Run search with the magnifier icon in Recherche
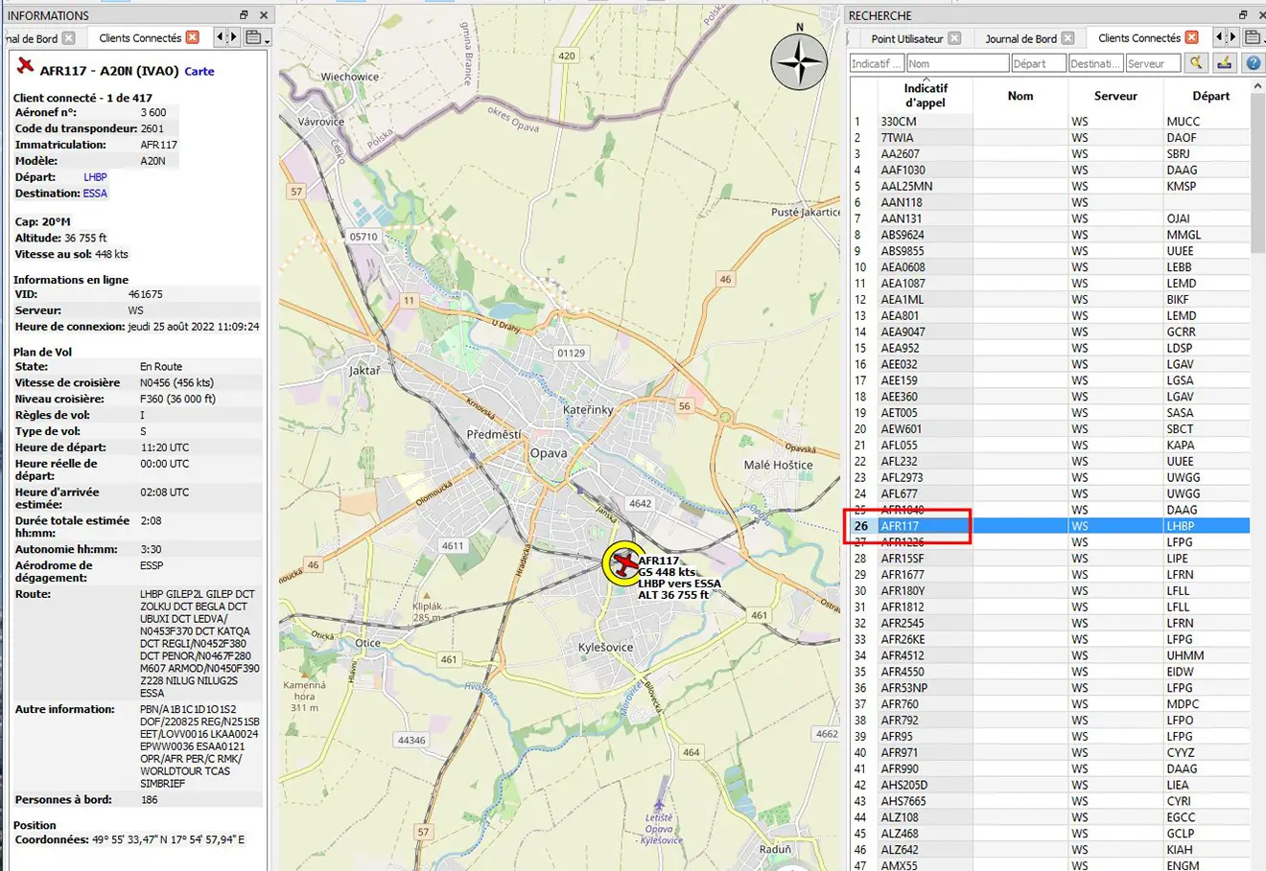The width and height of the screenshot is (1266, 871). [1196, 63]
